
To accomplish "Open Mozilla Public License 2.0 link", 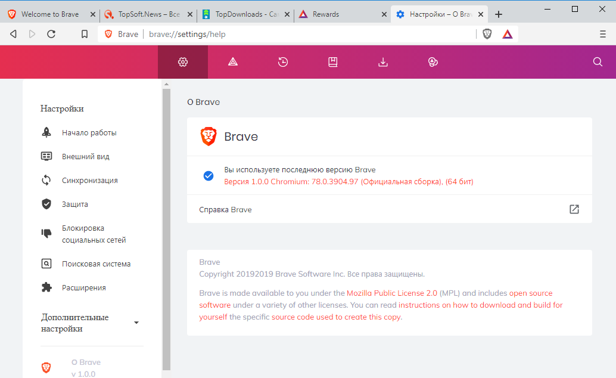I will (x=391, y=293).
